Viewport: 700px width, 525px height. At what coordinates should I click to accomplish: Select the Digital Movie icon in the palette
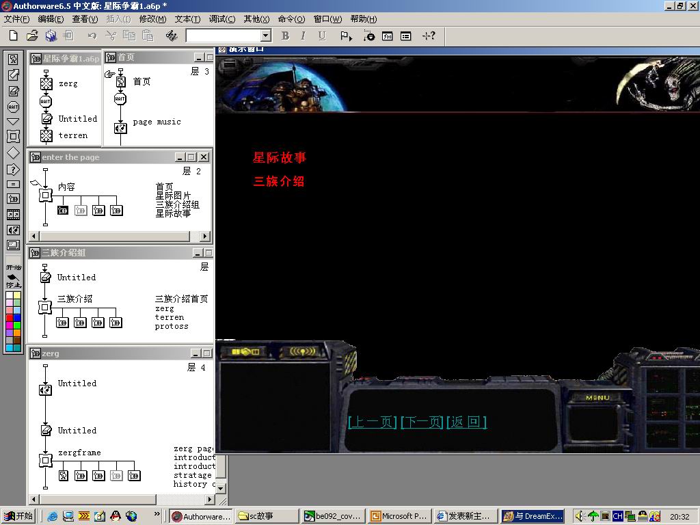pyautogui.click(x=14, y=215)
